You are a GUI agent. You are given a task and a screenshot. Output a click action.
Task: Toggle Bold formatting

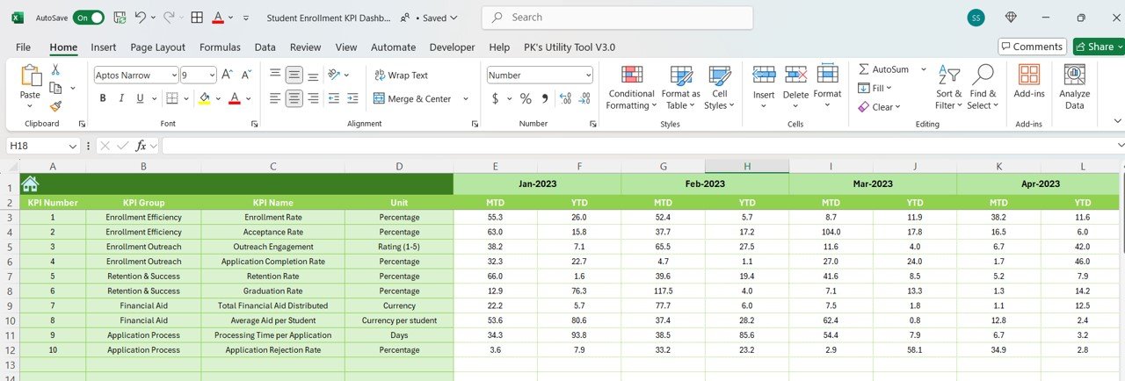coord(103,98)
